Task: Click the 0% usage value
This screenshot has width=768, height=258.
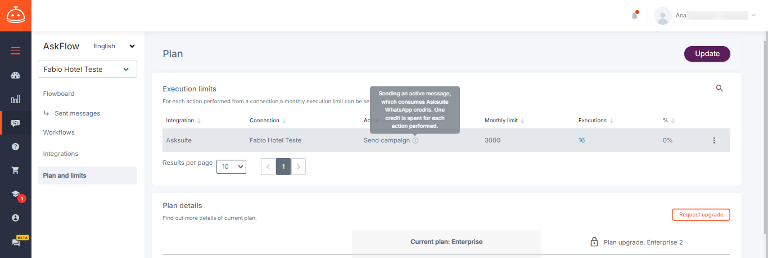Action: [668, 140]
